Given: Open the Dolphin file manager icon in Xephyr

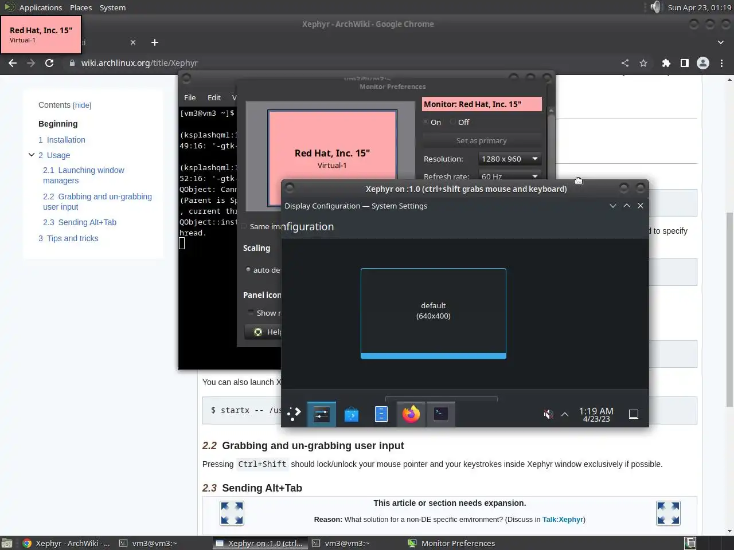Looking at the screenshot, I should [x=381, y=414].
